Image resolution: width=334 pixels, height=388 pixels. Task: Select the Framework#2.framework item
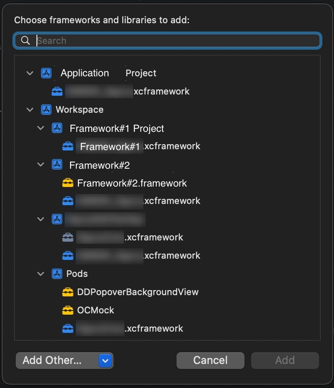(x=132, y=183)
